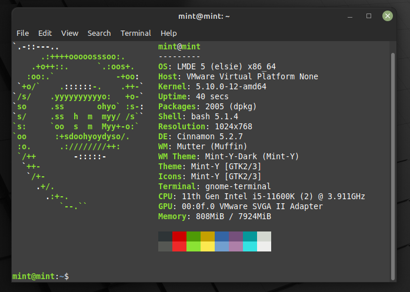Click the dark green swatch in top row

point(194,236)
